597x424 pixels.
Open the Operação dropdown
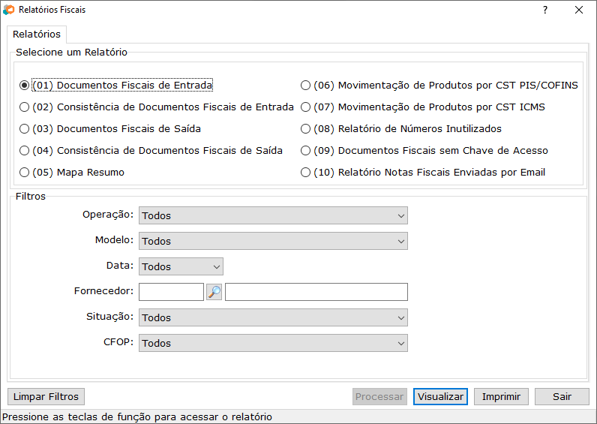273,215
